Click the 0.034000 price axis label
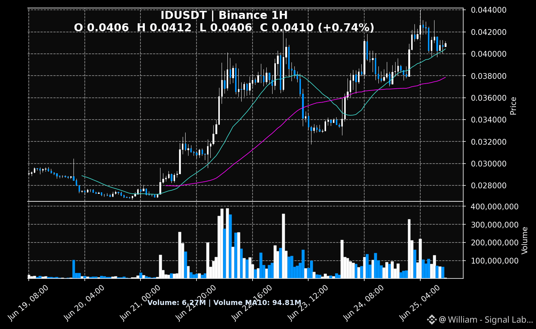Image resolution: width=536 pixels, height=329 pixels. tap(489, 120)
